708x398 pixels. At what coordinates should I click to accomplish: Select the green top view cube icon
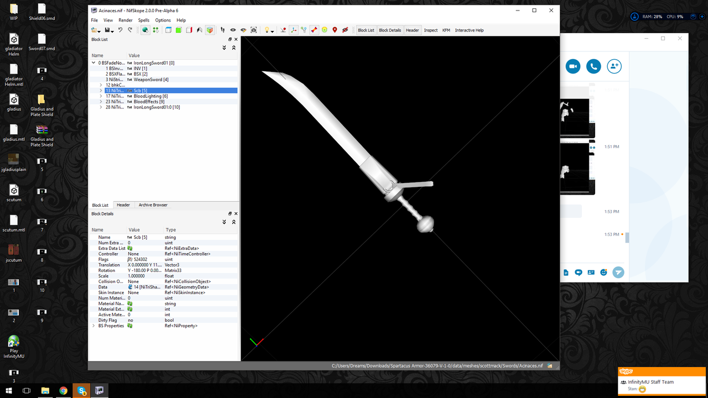click(x=179, y=30)
